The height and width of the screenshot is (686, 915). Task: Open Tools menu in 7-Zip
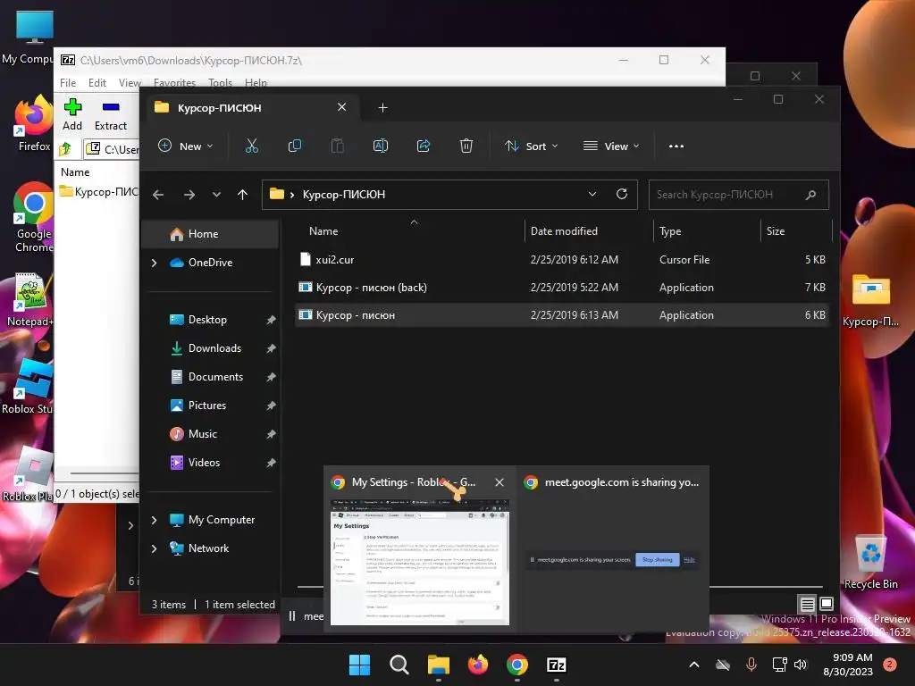click(220, 83)
